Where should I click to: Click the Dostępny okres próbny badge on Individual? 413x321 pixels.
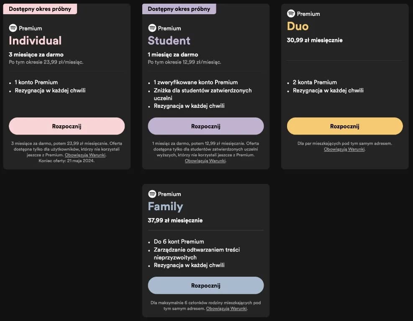click(40, 9)
